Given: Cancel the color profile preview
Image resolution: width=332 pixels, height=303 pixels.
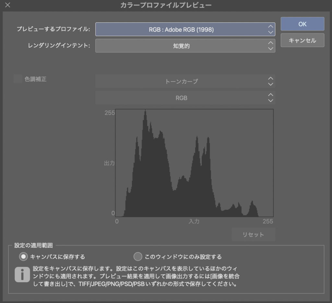Looking at the screenshot, I should click(302, 40).
